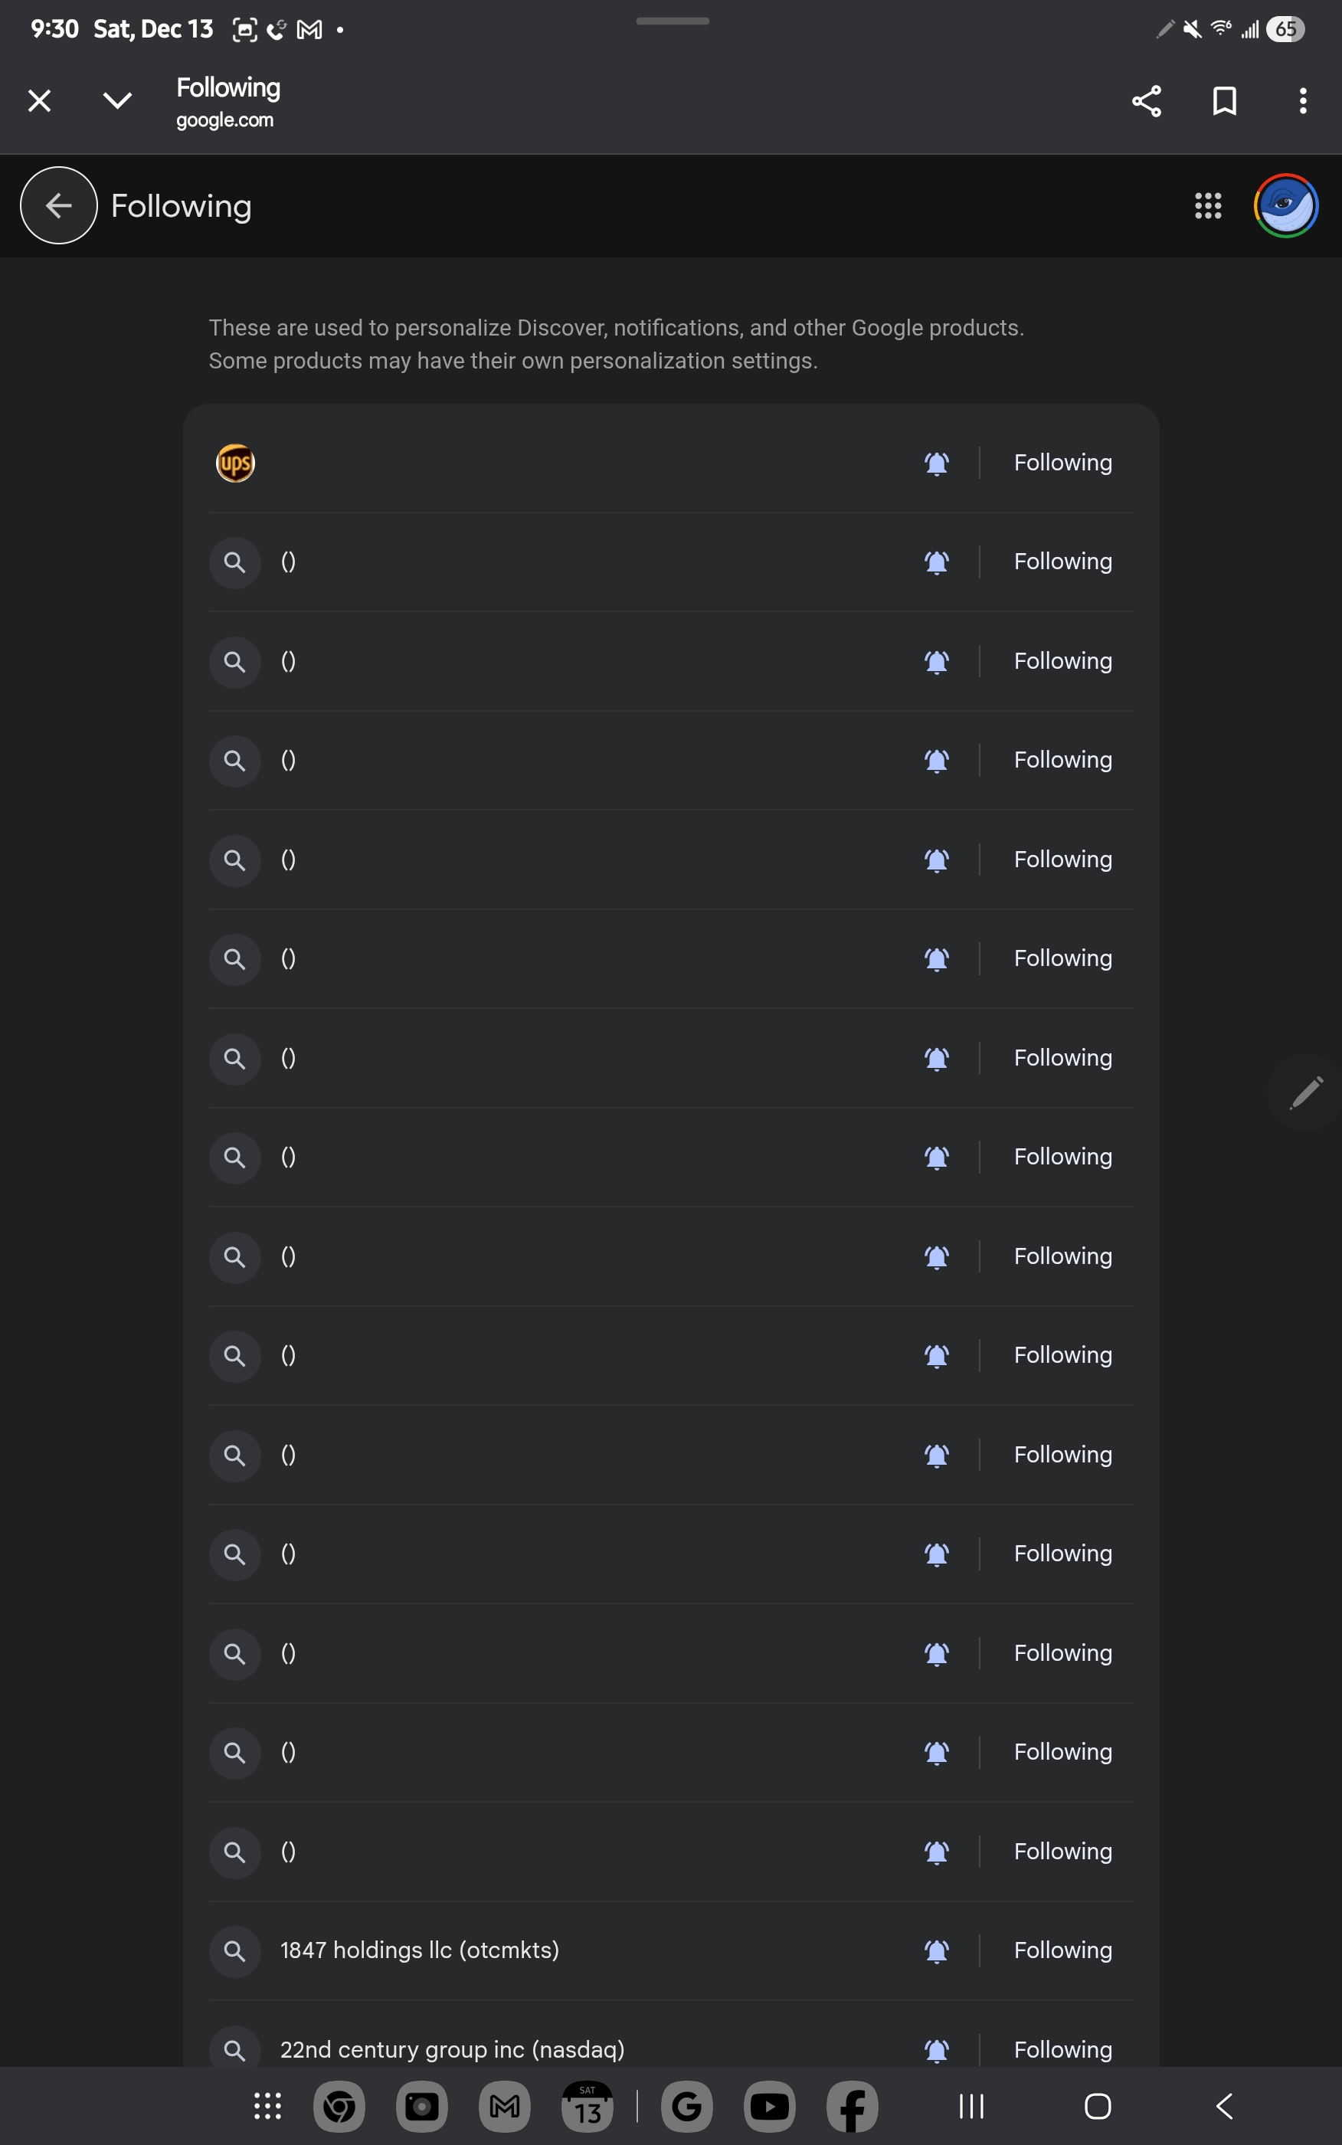Viewport: 1342px width, 2145px height.
Task: Open the UPS logo entry
Action: (x=235, y=463)
